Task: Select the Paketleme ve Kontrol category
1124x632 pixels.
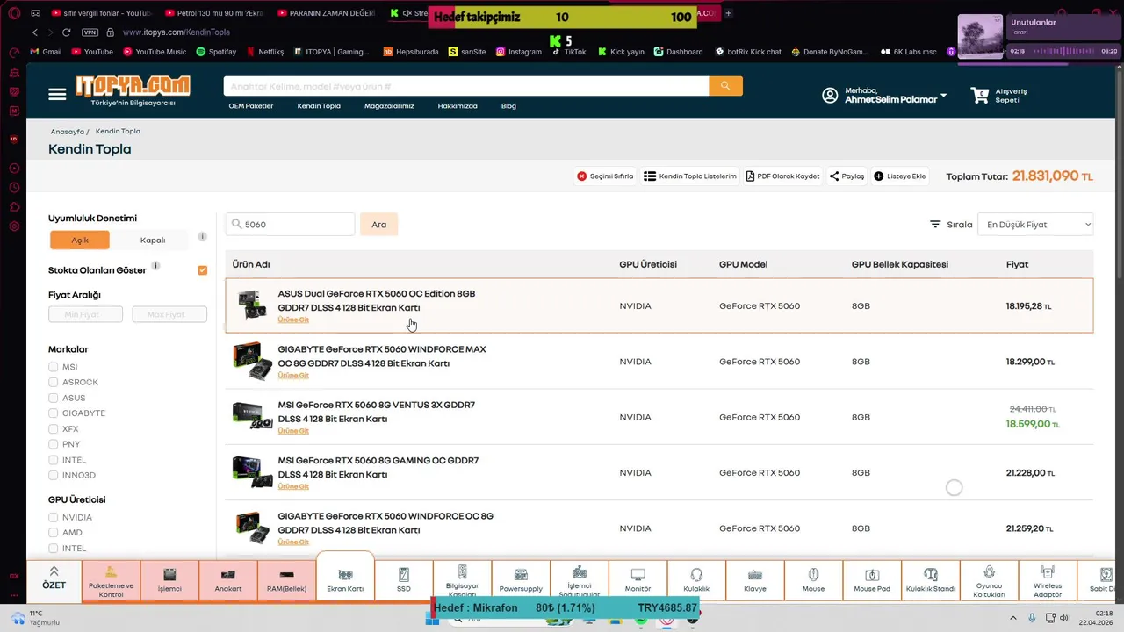Action: point(111,580)
